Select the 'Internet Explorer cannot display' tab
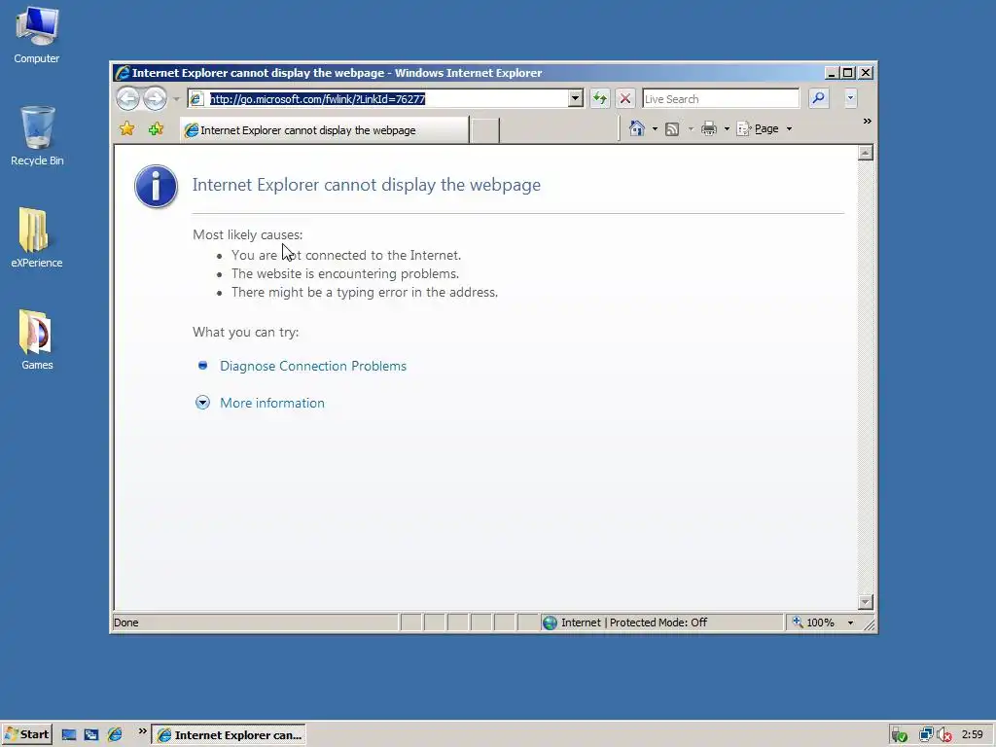The height and width of the screenshot is (747, 996). pos(325,129)
